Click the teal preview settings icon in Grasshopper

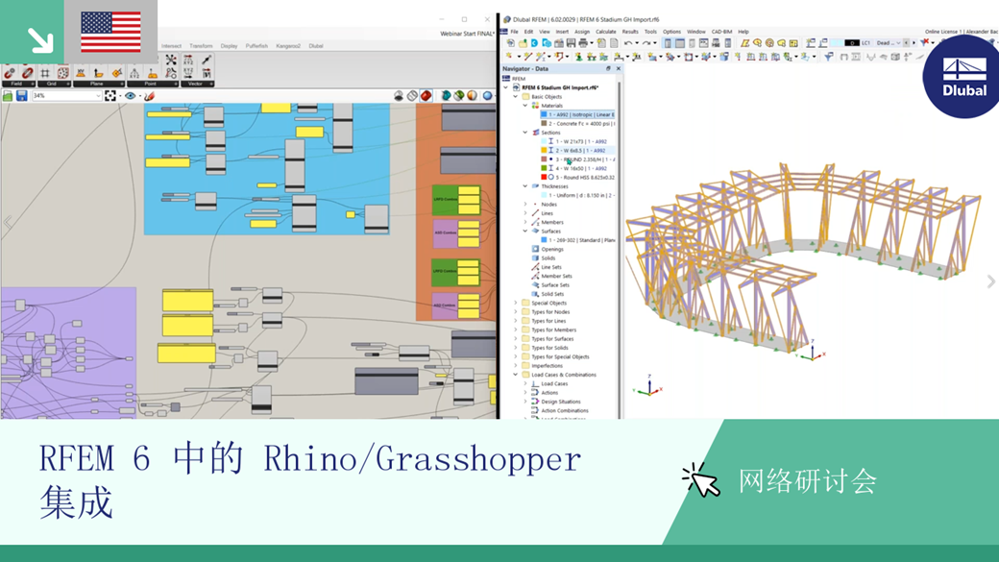coord(446,95)
